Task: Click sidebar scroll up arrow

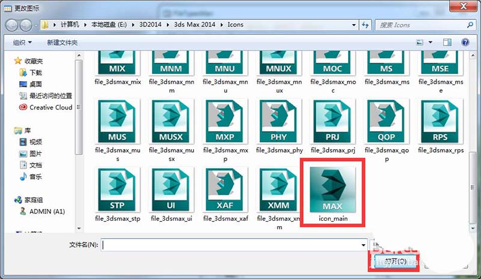Action: (79, 55)
